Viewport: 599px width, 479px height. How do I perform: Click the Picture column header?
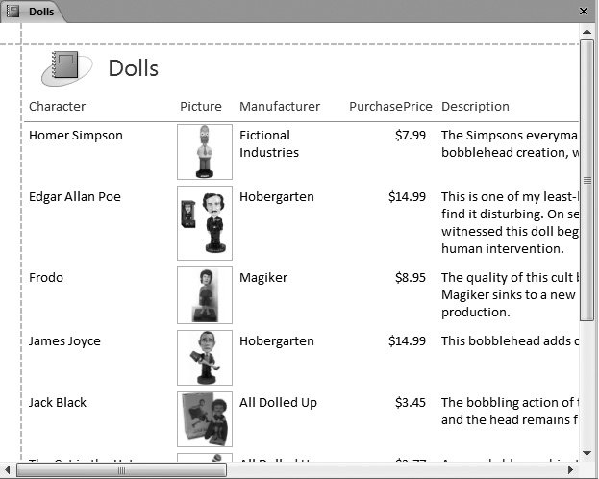pyautogui.click(x=200, y=107)
